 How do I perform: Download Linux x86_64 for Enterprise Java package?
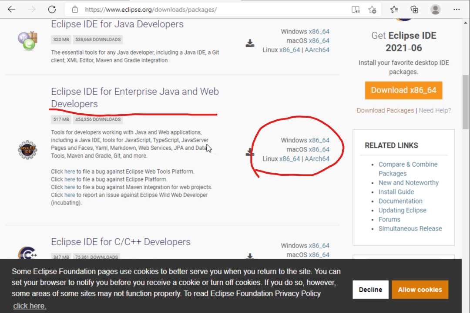[x=289, y=159]
